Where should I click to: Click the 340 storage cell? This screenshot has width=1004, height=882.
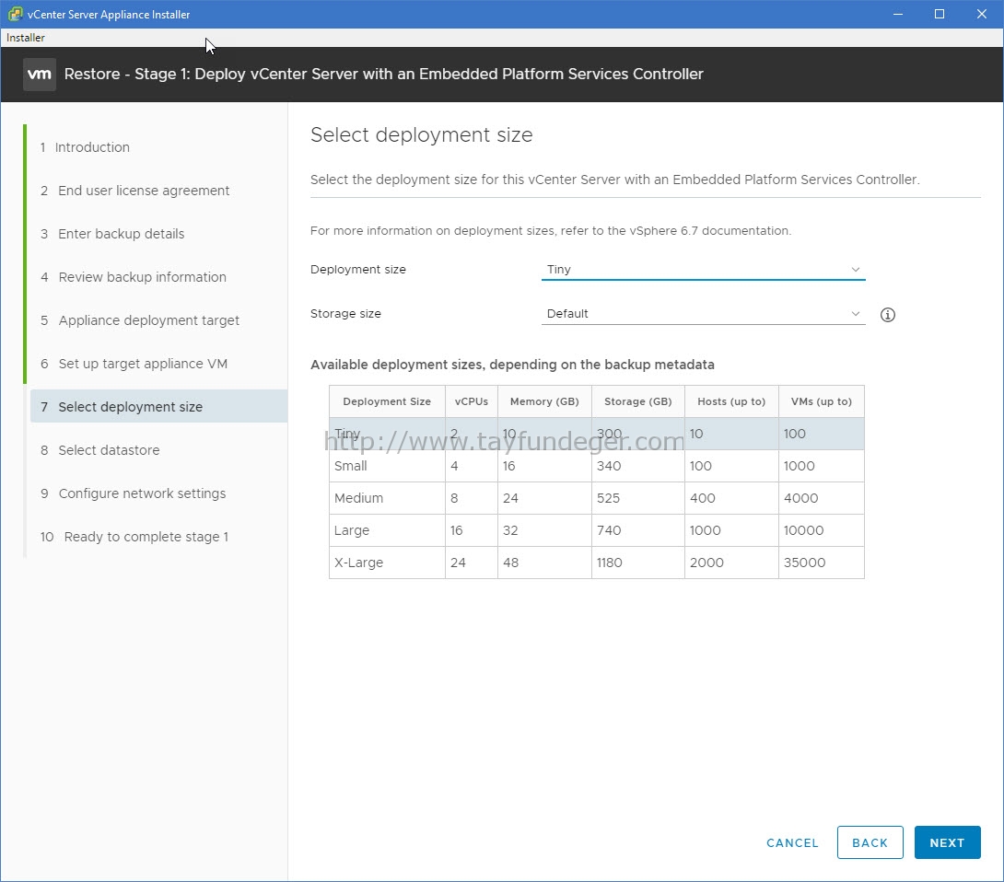tap(637, 466)
